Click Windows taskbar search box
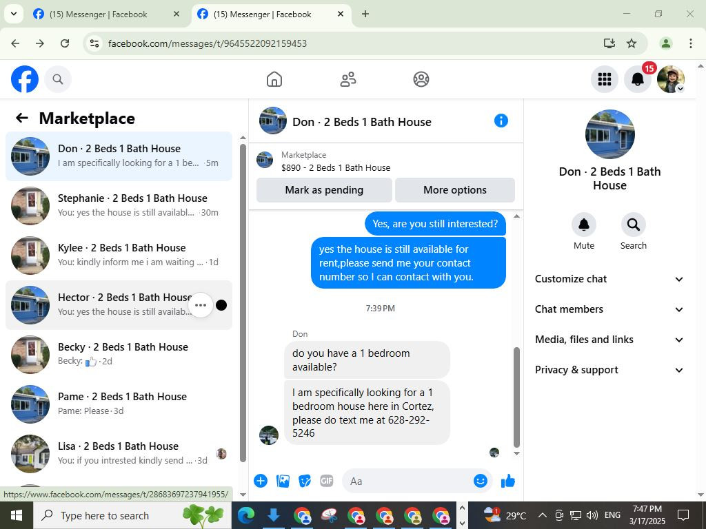The image size is (706, 529). tap(132, 515)
